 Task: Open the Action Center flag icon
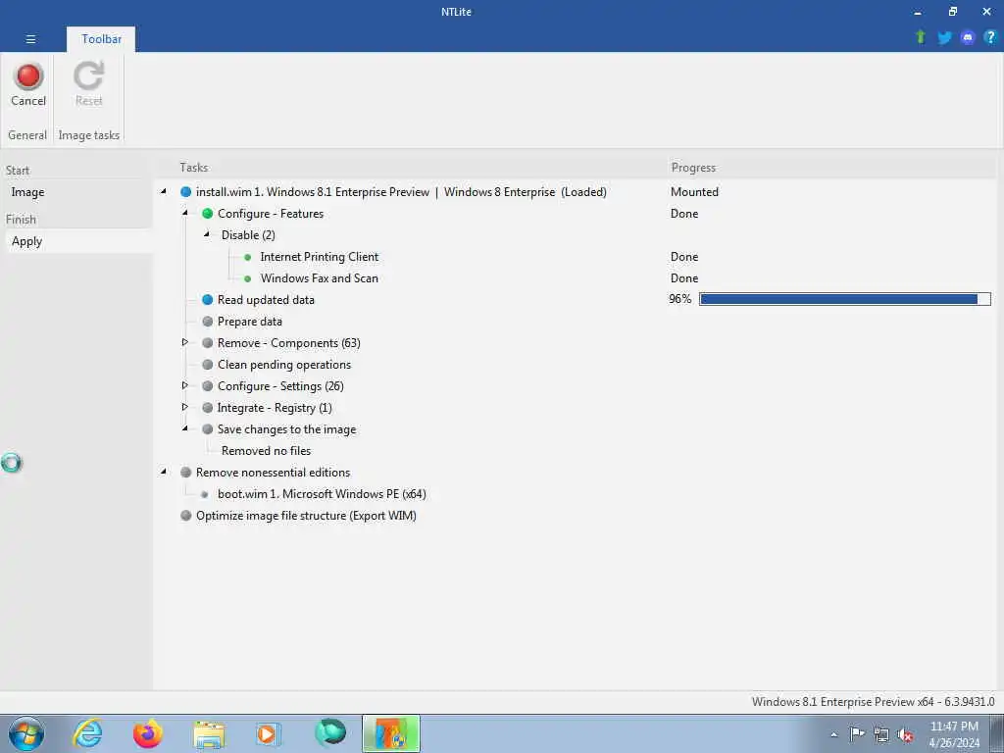pyautogui.click(x=857, y=734)
